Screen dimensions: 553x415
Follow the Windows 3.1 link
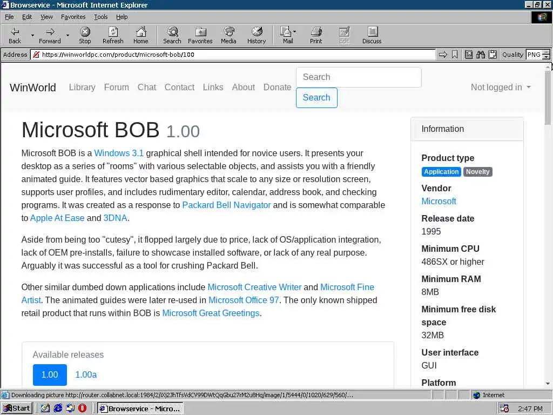pos(119,153)
